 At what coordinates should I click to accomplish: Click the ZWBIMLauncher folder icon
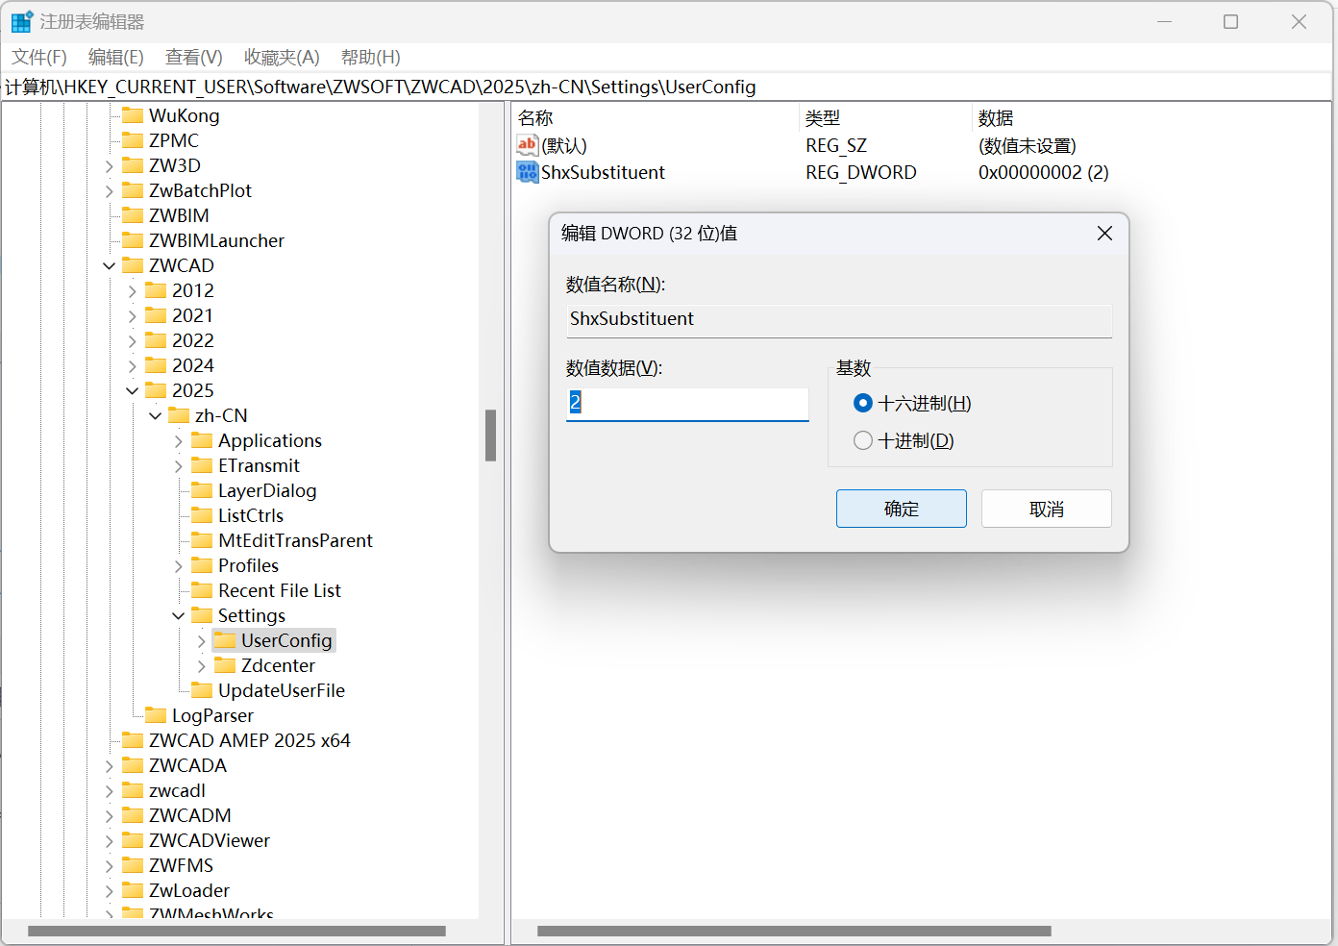tap(133, 240)
